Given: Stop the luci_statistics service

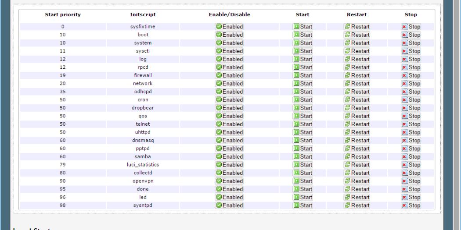Looking at the screenshot, I should [411, 165].
